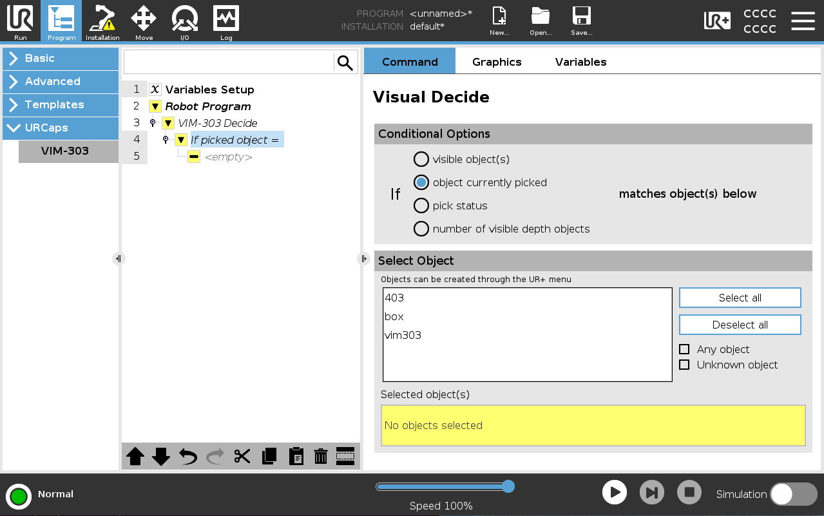The height and width of the screenshot is (516, 824).
Task: Switch to the Command tab
Action: pos(410,62)
